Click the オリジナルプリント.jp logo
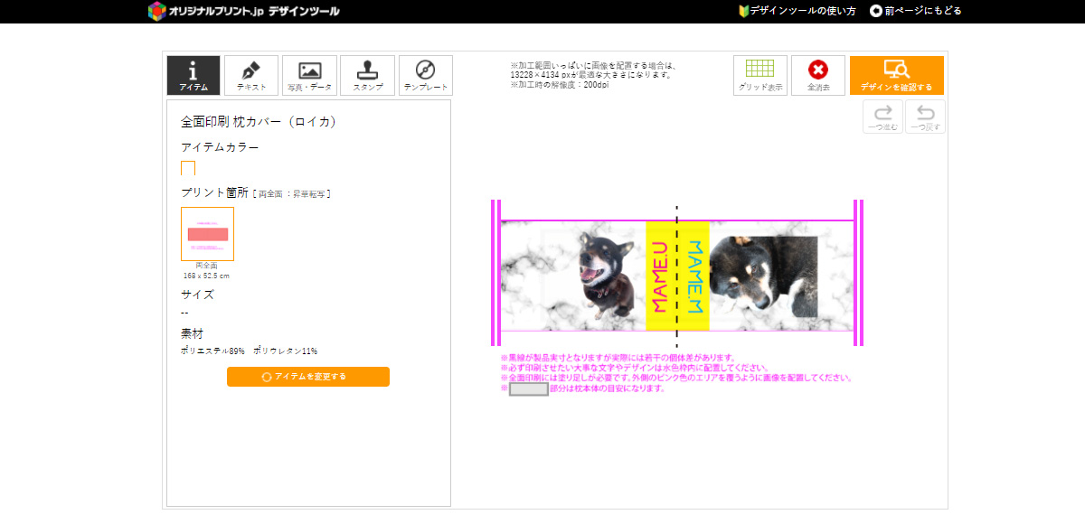This screenshot has height=524, width=1085. (x=244, y=11)
